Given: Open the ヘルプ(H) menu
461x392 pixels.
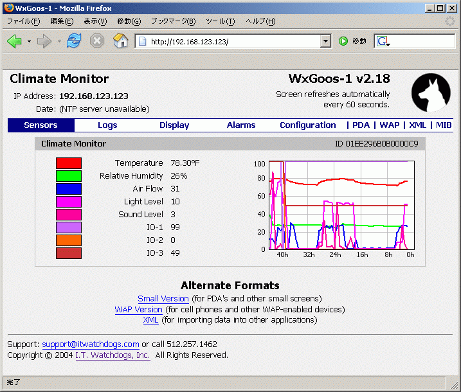Looking at the screenshot, I should pyautogui.click(x=260, y=21).
